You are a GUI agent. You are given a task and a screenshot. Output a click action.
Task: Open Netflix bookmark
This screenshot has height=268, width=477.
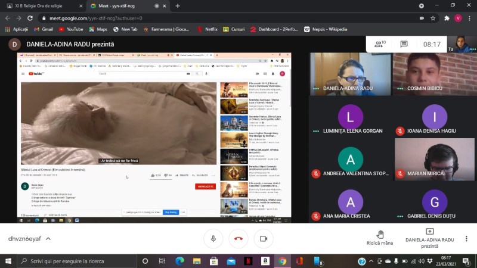[x=207, y=29]
